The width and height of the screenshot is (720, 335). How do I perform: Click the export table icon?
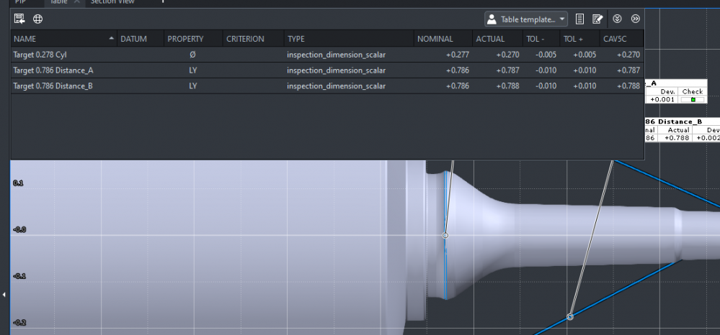[x=19, y=19]
